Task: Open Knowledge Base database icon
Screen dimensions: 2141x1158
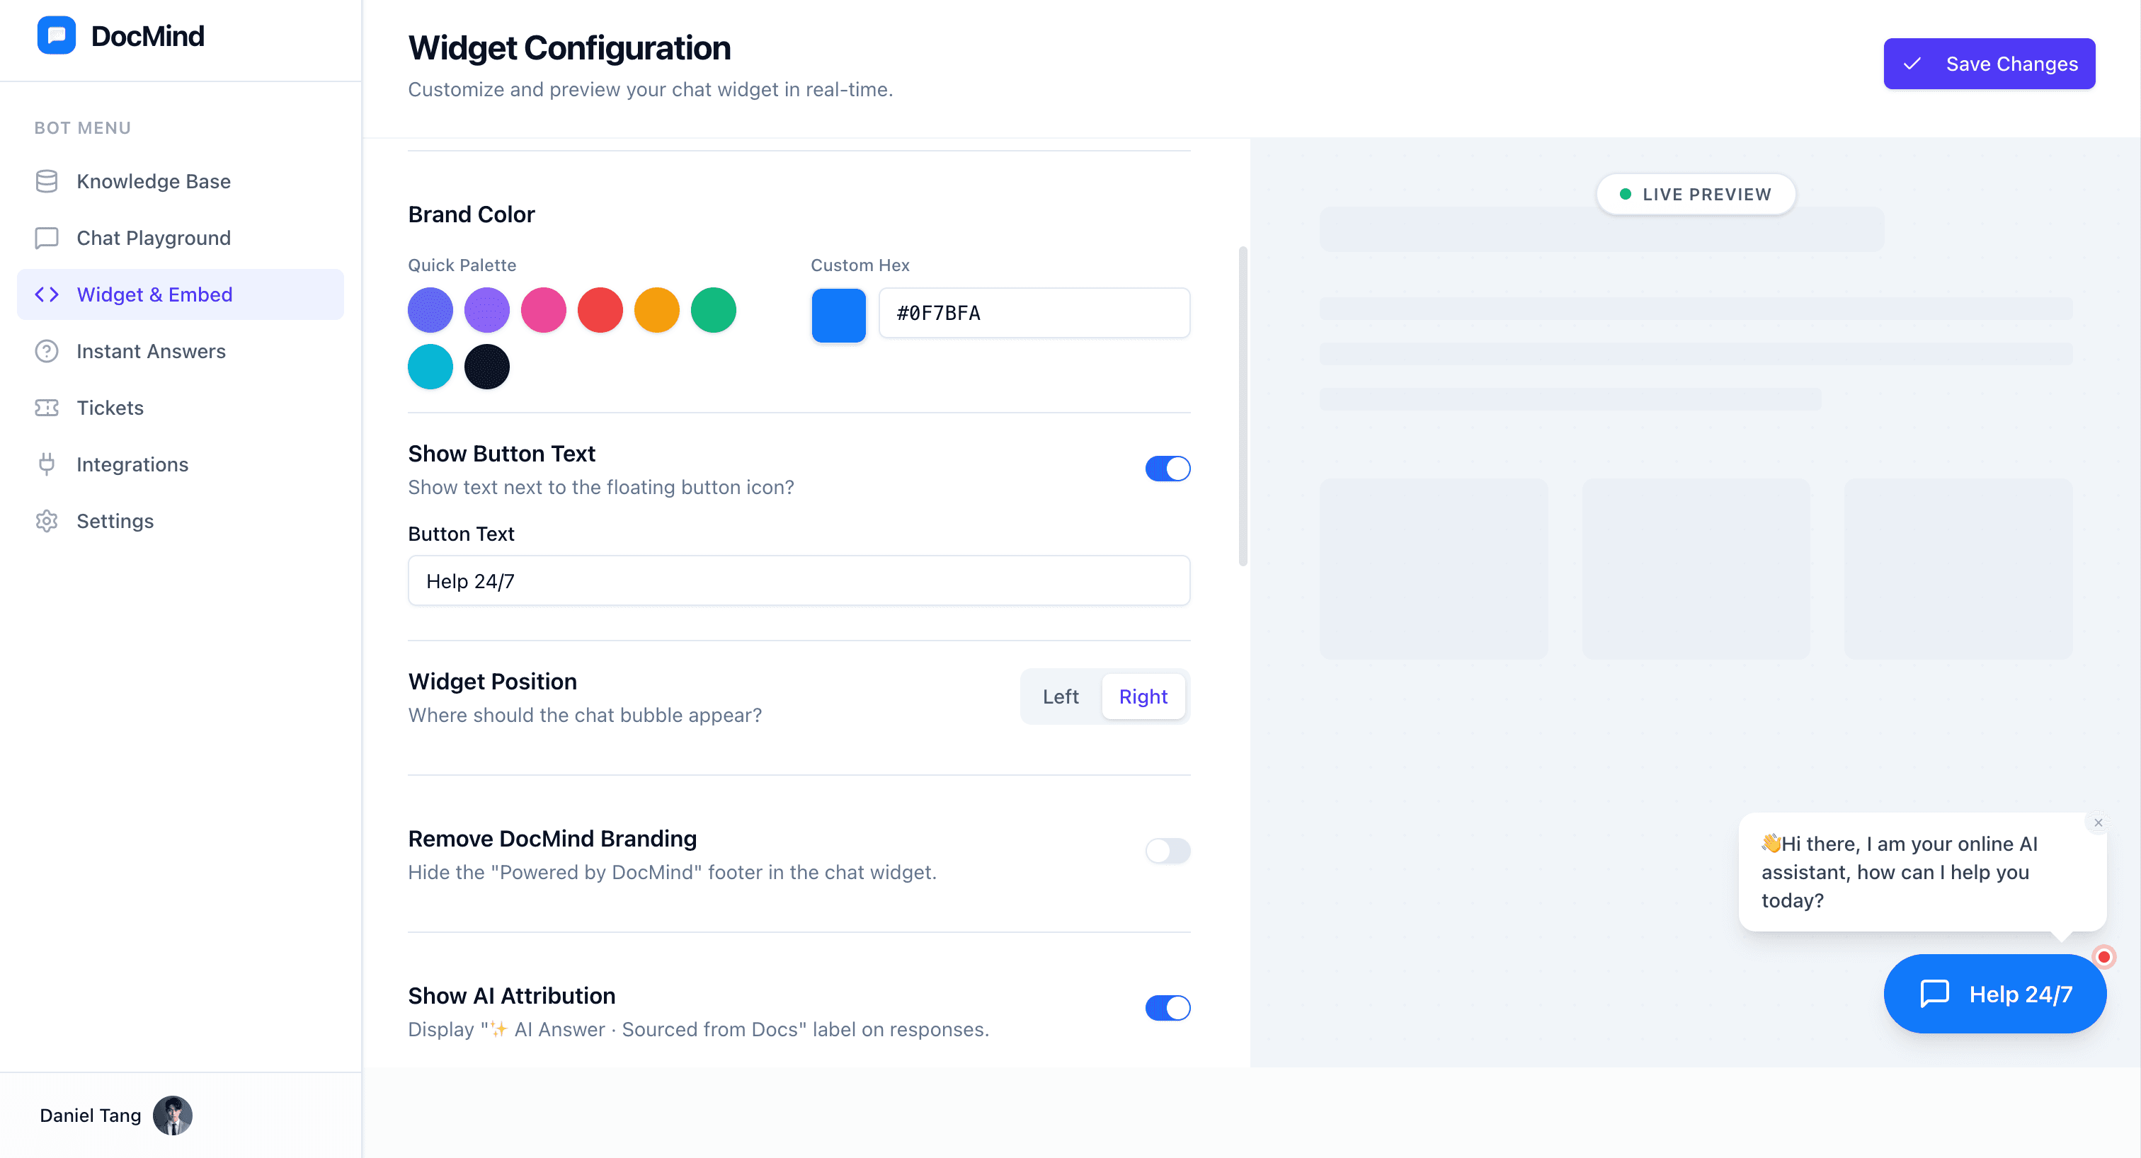Action: pos(47,181)
